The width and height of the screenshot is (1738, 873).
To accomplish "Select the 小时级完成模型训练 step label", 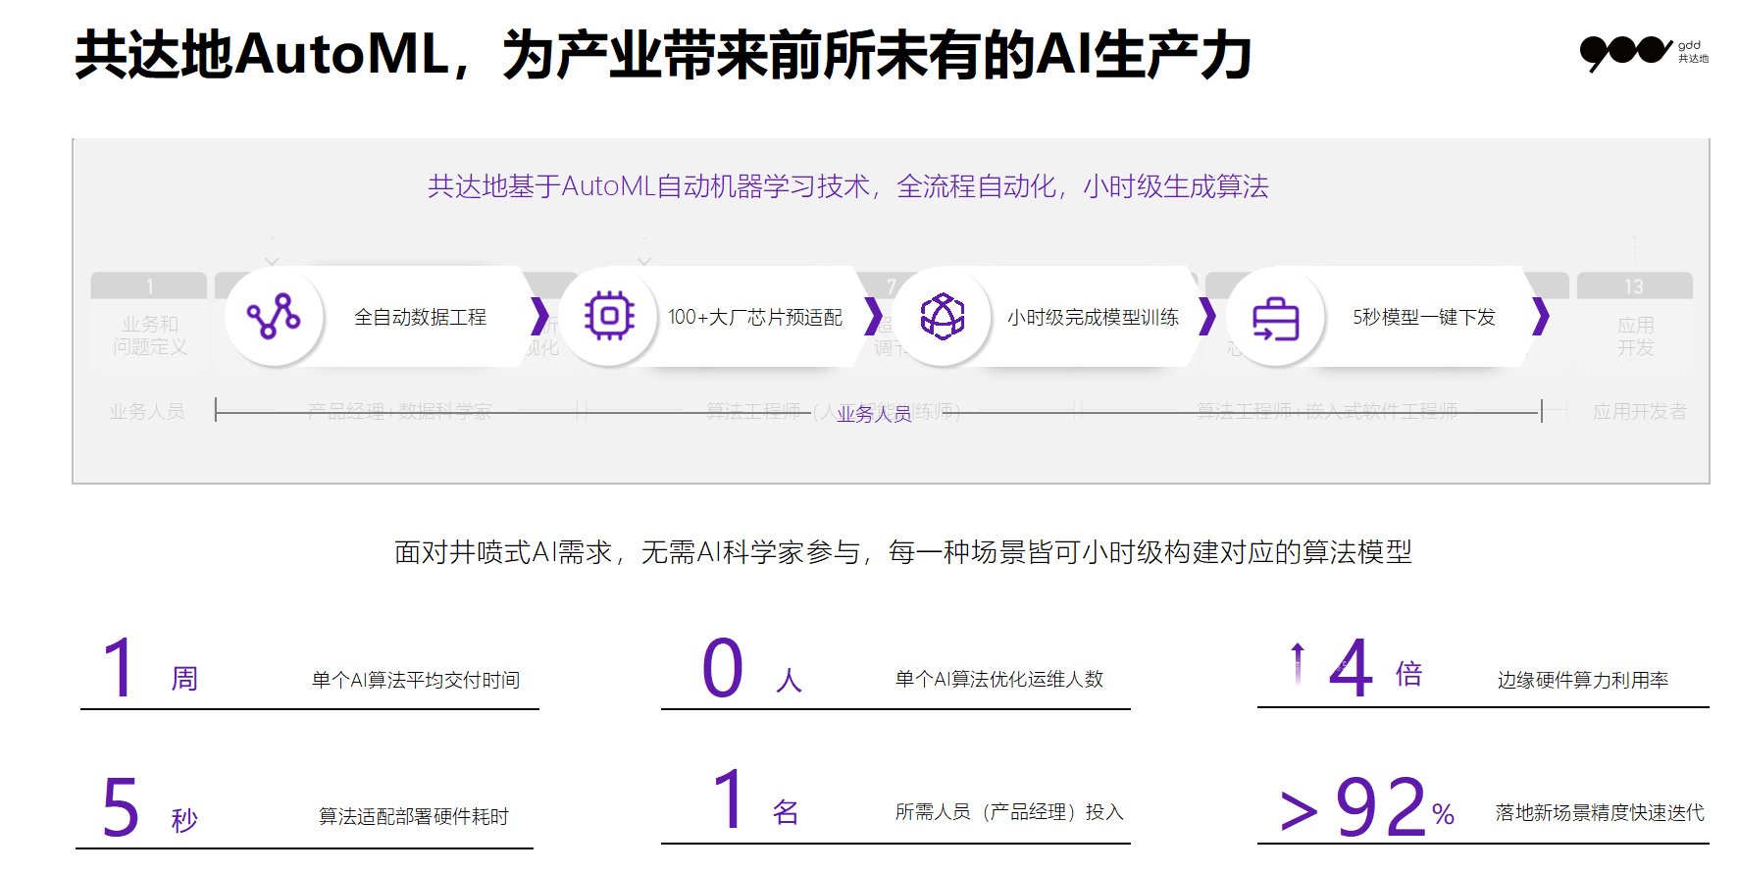I will [x=1093, y=317].
